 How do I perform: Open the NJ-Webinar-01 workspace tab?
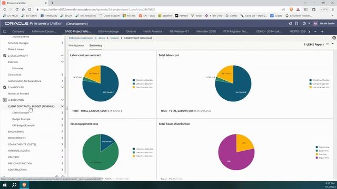[179, 31]
